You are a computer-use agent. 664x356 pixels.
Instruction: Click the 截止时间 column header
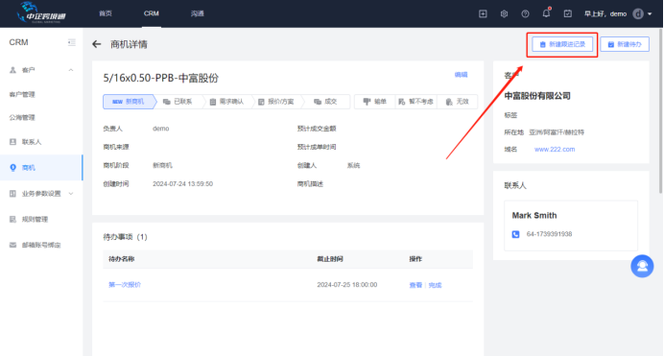pos(330,259)
